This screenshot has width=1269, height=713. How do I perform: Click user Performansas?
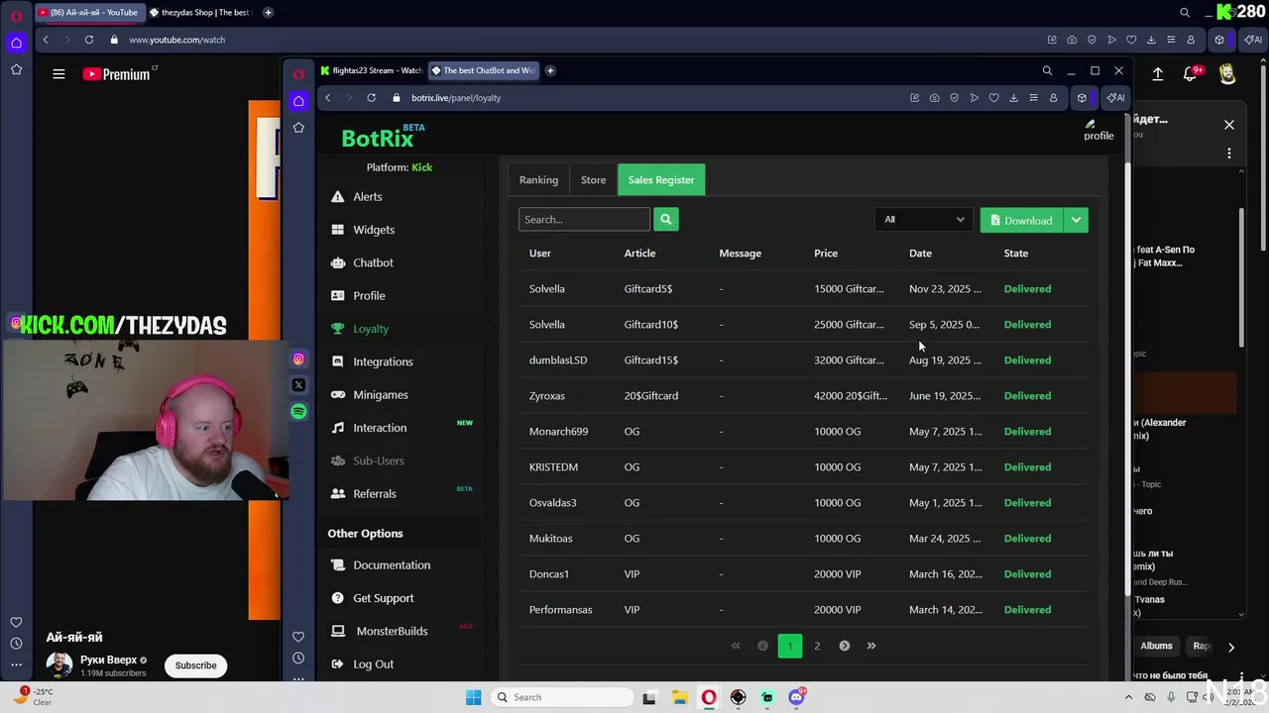tap(560, 609)
